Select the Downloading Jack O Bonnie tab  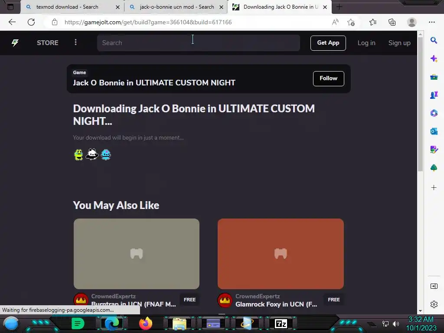coord(281,7)
